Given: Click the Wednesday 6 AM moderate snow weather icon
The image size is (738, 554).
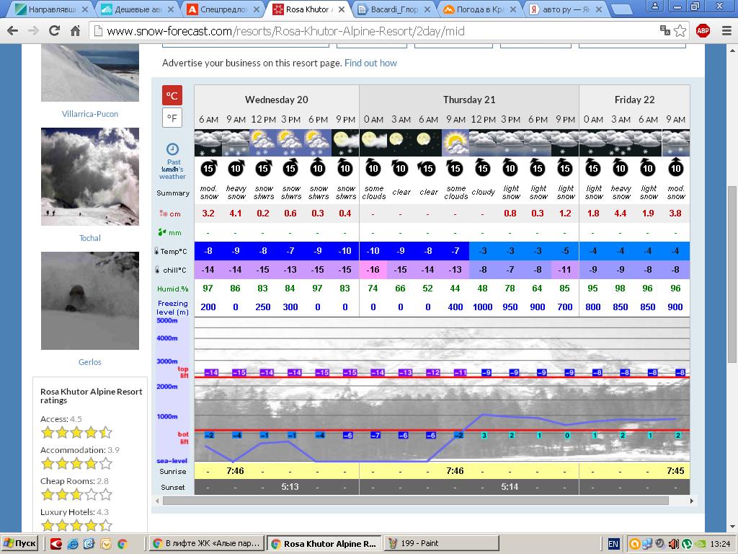Looking at the screenshot, I should 208,143.
